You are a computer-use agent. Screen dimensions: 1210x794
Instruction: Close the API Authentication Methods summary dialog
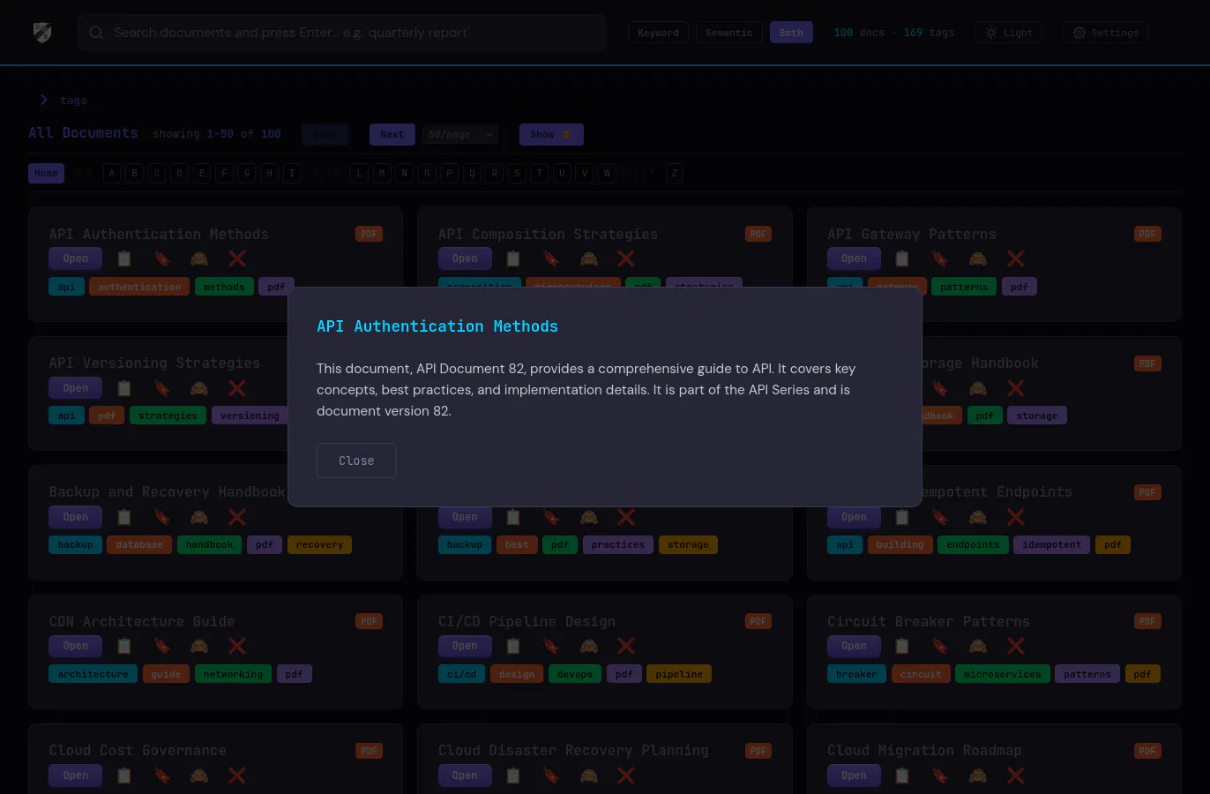[356, 461]
